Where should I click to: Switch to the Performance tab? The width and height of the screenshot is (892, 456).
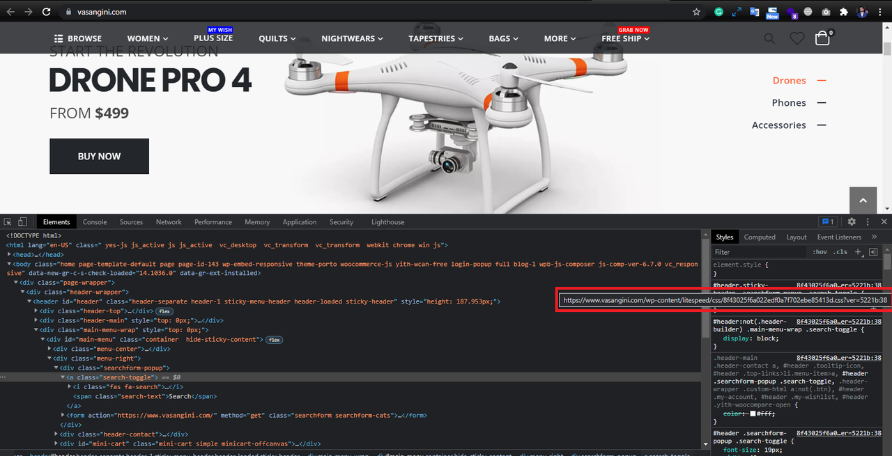[213, 222]
